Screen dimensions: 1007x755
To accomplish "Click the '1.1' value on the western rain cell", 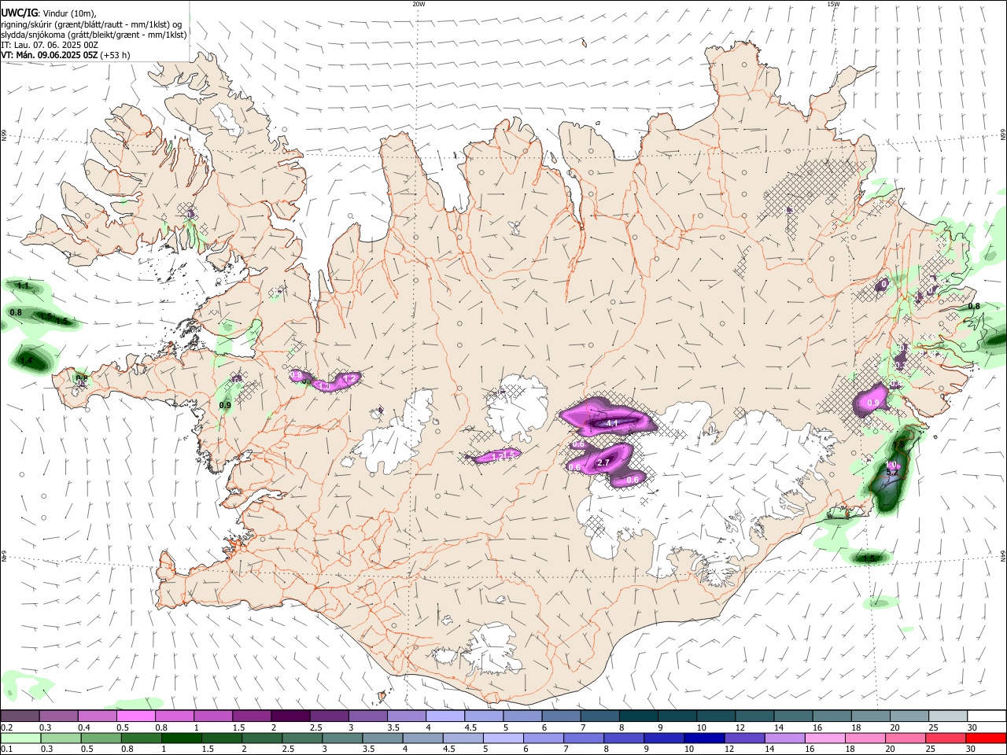I will pyautogui.click(x=24, y=286).
